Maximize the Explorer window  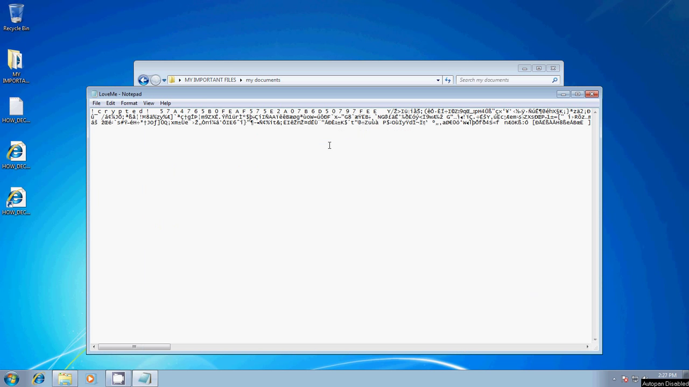pyautogui.click(x=539, y=68)
